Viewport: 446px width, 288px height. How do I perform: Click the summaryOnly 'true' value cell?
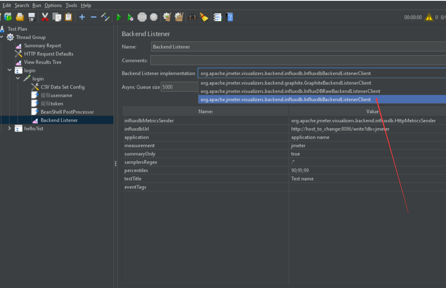[x=367, y=154]
